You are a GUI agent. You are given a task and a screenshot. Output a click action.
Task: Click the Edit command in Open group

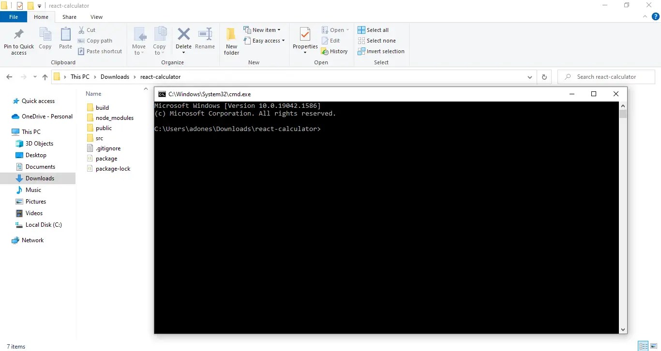coord(330,41)
